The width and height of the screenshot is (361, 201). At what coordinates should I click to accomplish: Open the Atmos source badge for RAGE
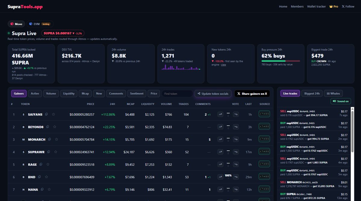coord(264,165)
